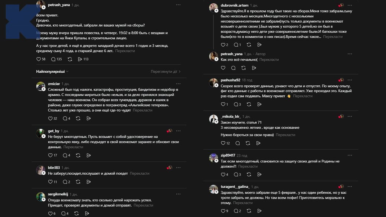The width and height of the screenshot is (386, 217).
Task: Open petrash_yana's profile via her username
Action: pos(59,4)
